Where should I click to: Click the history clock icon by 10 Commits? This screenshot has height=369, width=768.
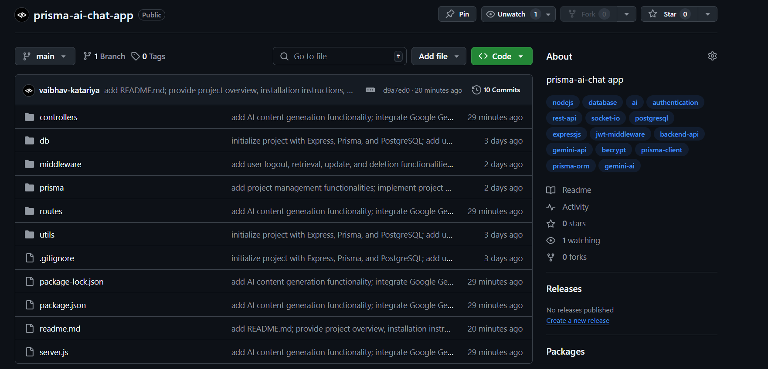[476, 90]
